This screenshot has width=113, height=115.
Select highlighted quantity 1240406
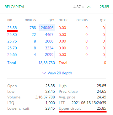(46, 28)
